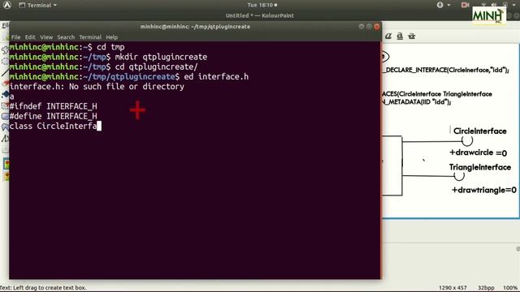Screen dimensions: 520x292
Task: Click the 1290 x 457 size indicator
Action: point(453,288)
